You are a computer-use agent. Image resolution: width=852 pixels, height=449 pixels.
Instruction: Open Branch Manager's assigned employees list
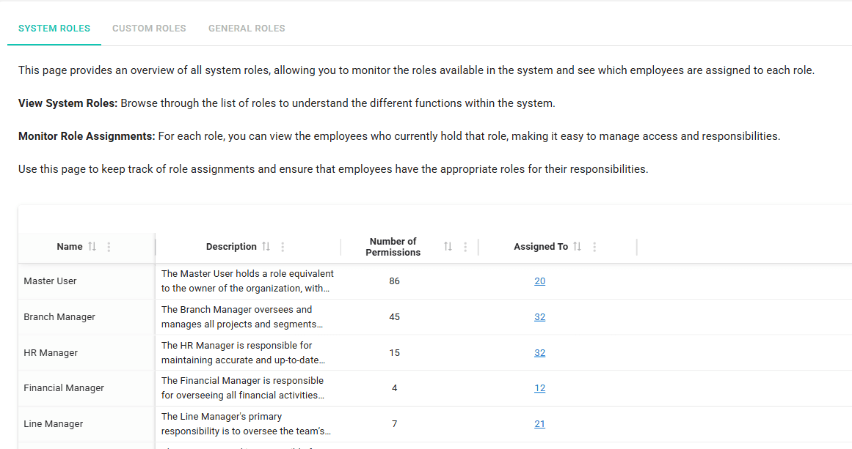[x=539, y=316]
